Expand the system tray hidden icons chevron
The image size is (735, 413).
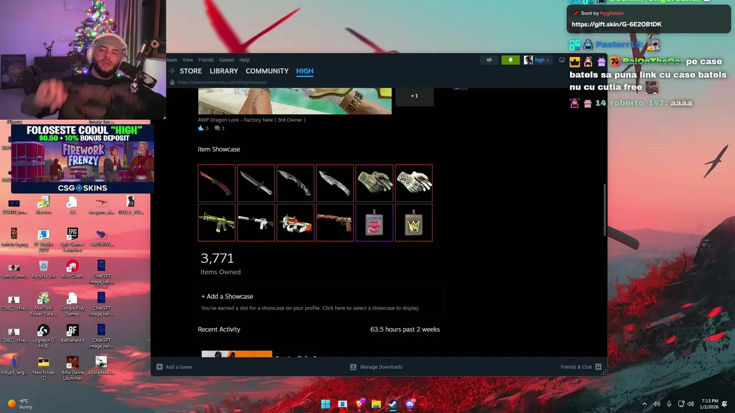click(x=644, y=404)
